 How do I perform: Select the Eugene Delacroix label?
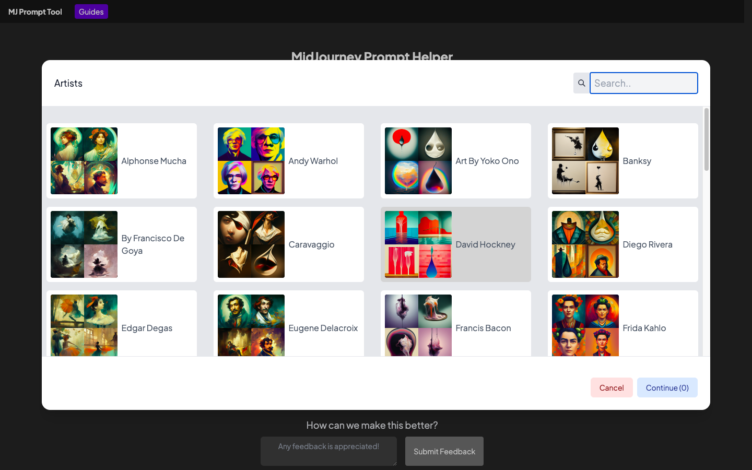point(323,328)
